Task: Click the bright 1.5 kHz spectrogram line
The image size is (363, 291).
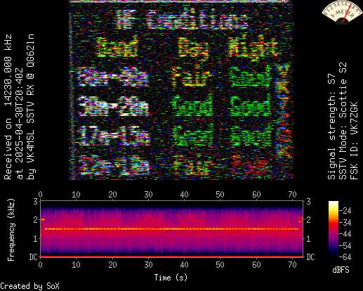Action: pos(171,228)
